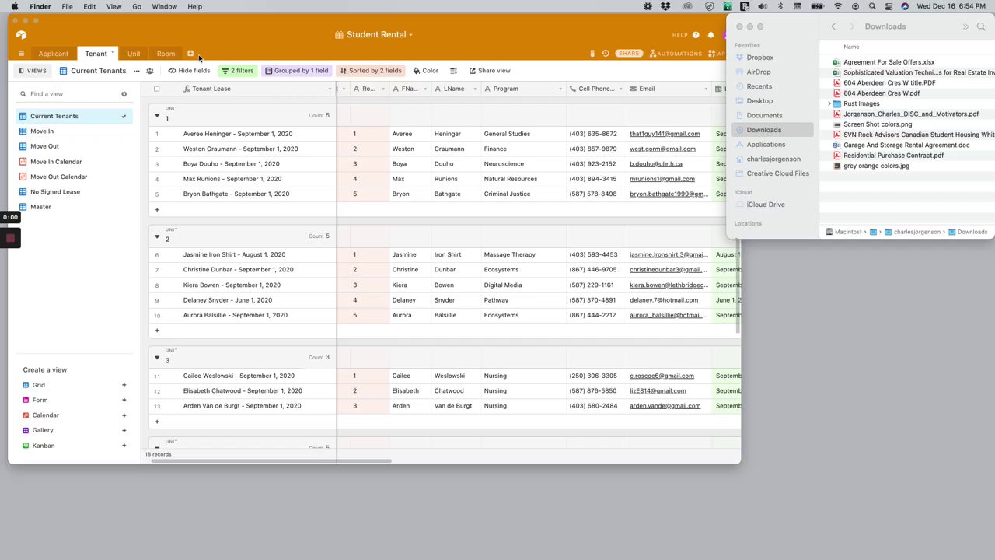The width and height of the screenshot is (995, 560).
Task: Open the notifications bell icon
Action: tap(710, 35)
